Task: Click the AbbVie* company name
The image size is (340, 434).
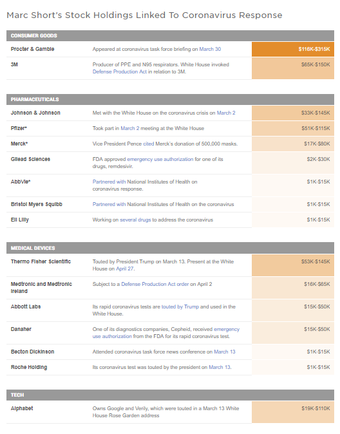Action: coord(21,182)
